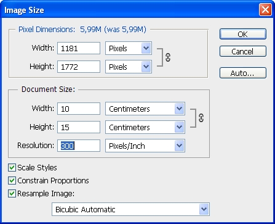This screenshot has height=224, width=275.
Task: Click the document Width field showing 10
Action: point(79,109)
